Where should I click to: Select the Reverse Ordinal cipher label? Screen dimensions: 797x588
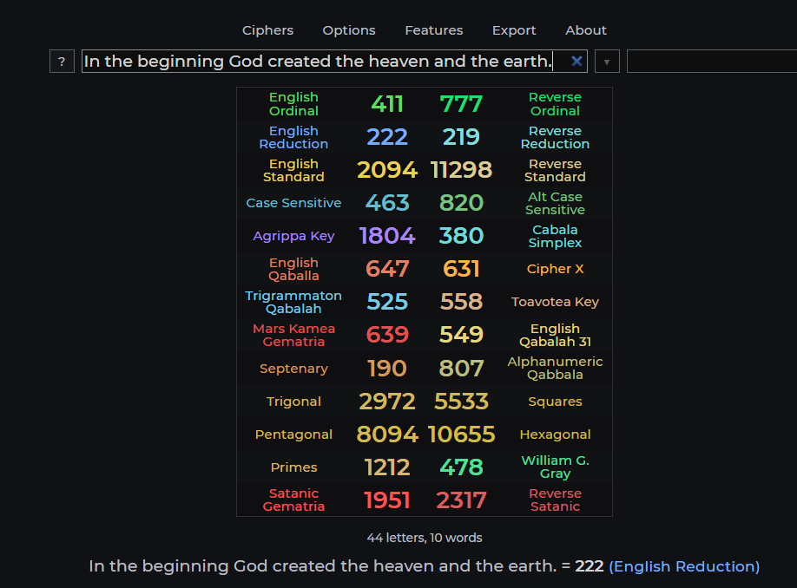pyautogui.click(x=555, y=104)
